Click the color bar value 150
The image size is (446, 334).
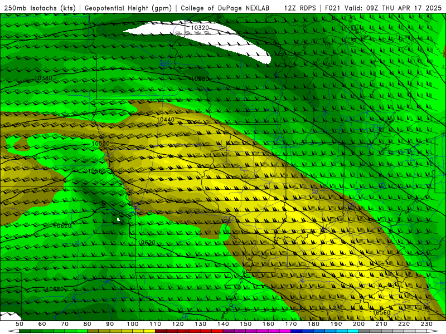point(245,324)
